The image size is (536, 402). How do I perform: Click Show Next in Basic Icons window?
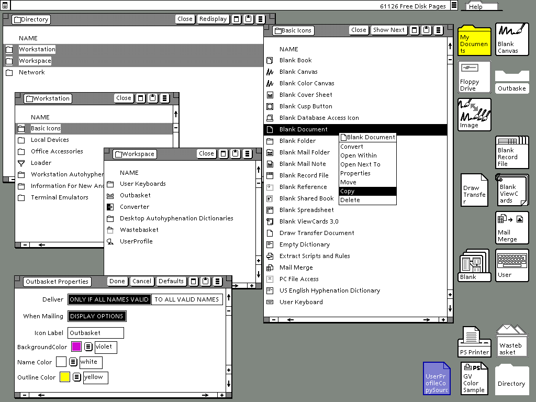tap(389, 30)
